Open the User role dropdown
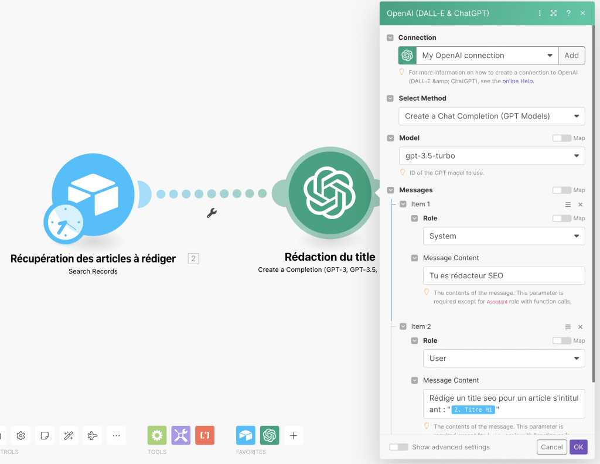 504,359
